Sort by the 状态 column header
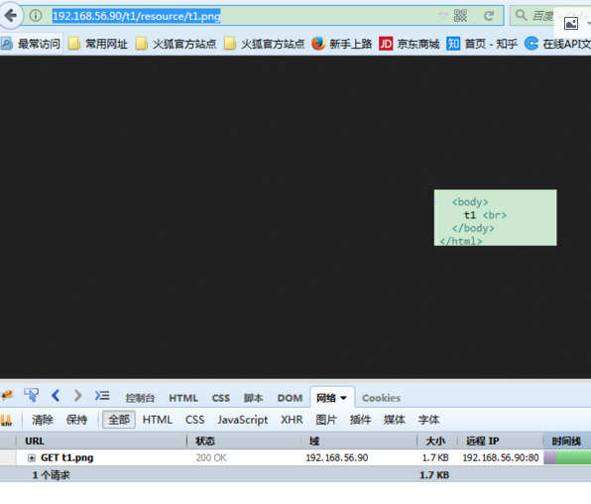The width and height of the screenshot is (591, 504). (x=244, y=441)
